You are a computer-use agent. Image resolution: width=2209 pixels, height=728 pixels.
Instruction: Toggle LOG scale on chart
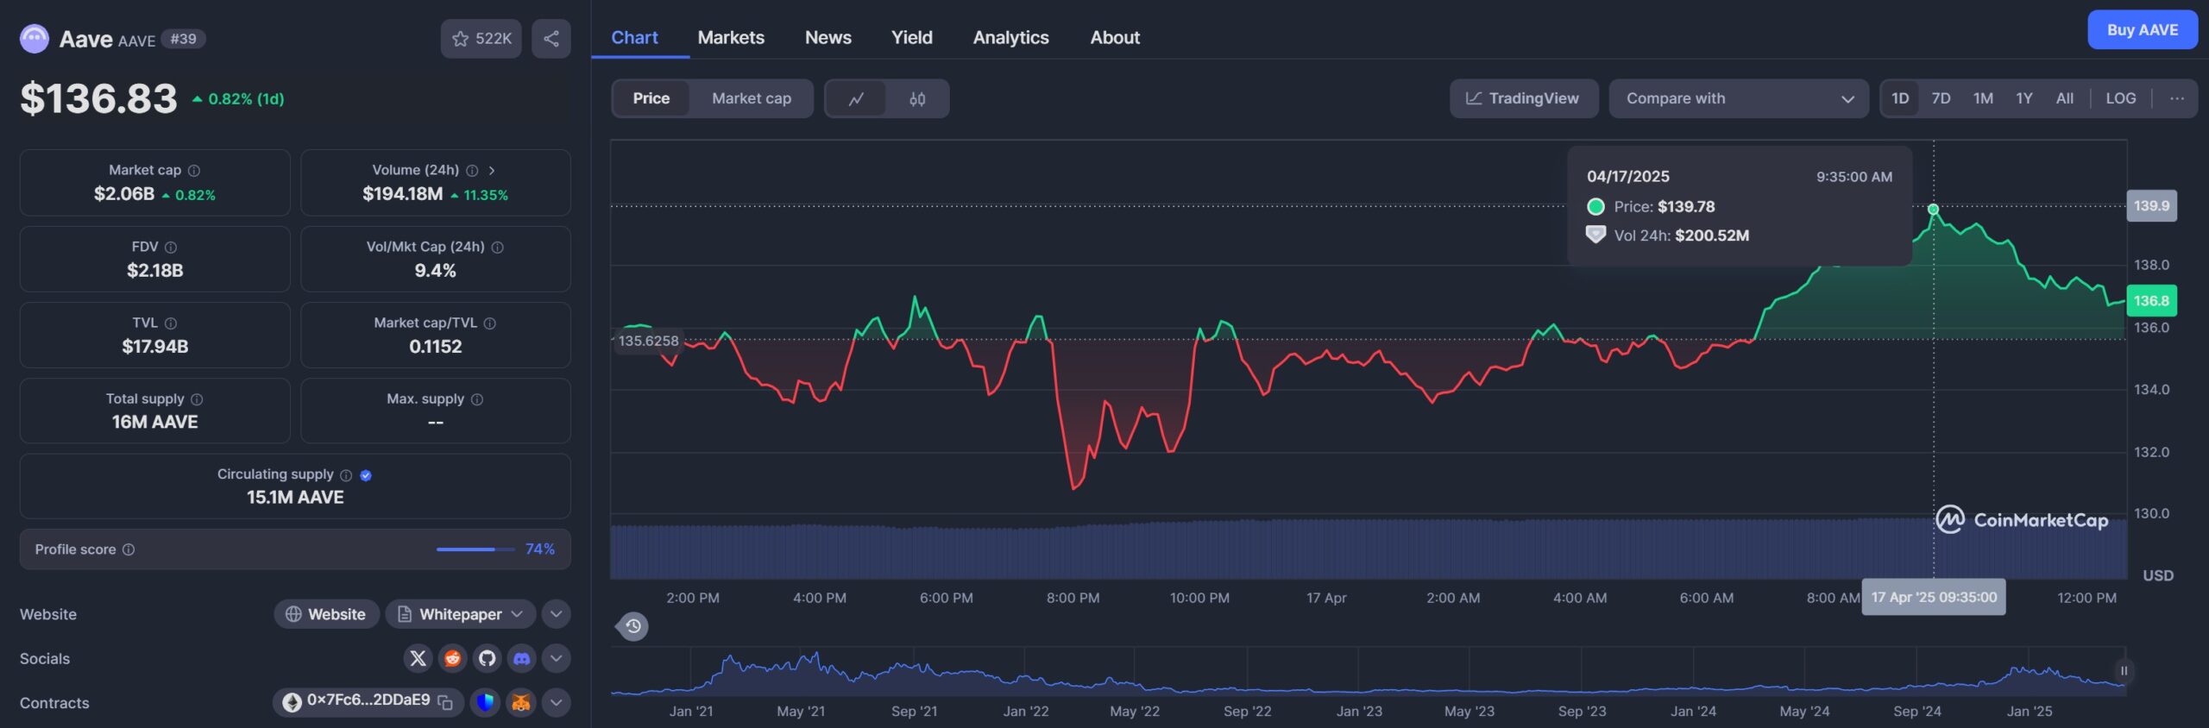coord(2121,98)
